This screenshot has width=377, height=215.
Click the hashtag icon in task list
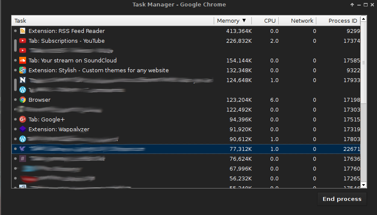pos(23,159)
